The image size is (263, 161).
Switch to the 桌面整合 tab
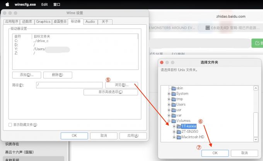[x=60, y=22]
